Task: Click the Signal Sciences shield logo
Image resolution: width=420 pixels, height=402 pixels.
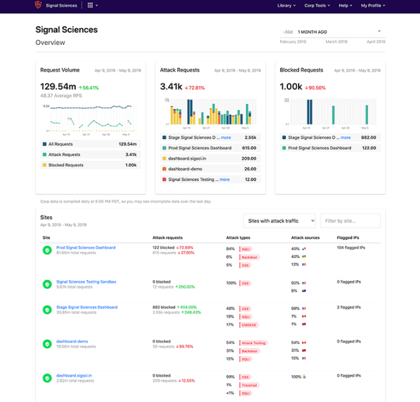Action: [38, 5]
